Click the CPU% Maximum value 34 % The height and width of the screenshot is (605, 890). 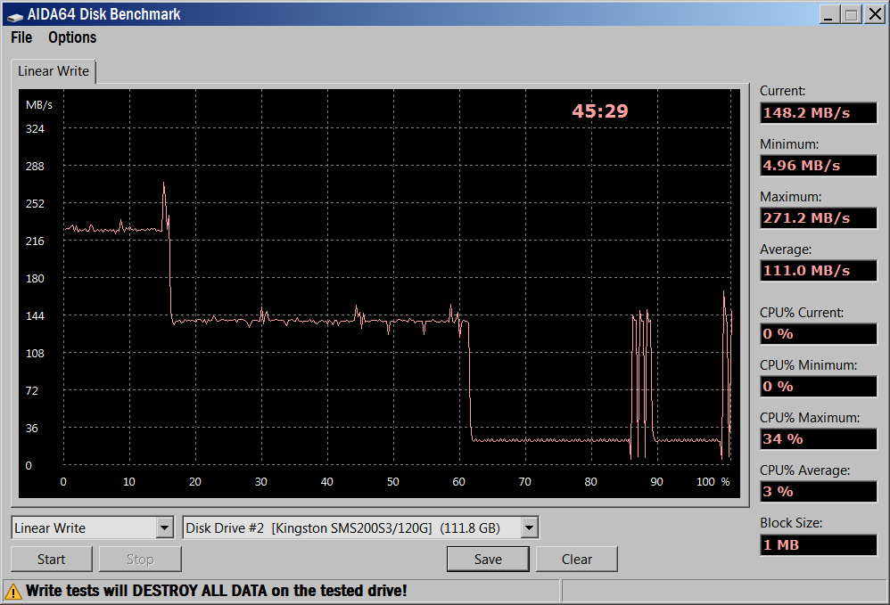pyautogui.click(x=819, y=439)
